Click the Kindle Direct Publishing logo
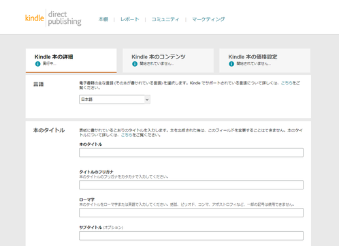This screenshot has height=246, width=339. 53,18
